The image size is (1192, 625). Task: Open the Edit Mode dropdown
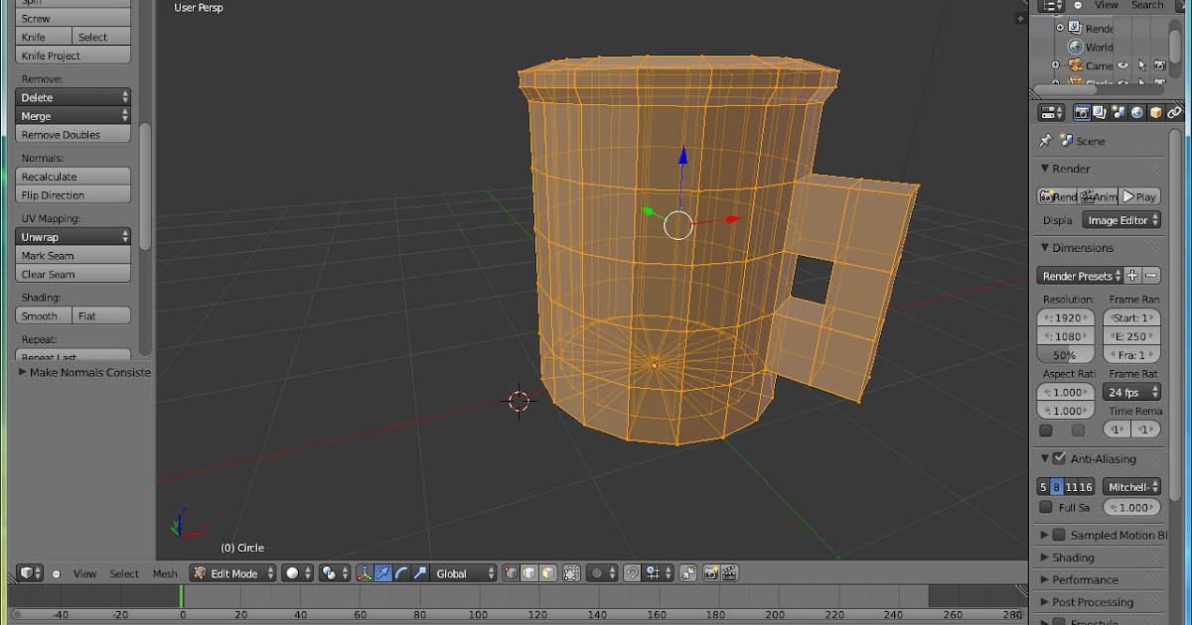pyautogui.click(x=233, y=573)
